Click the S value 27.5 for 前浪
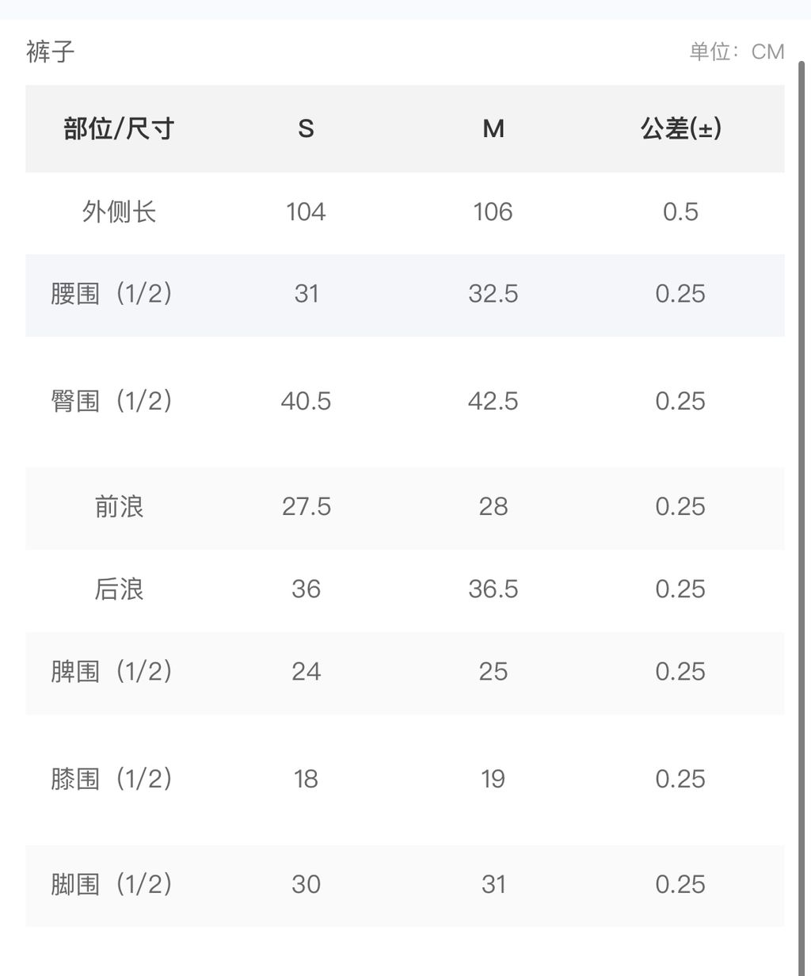 [306, 507]
